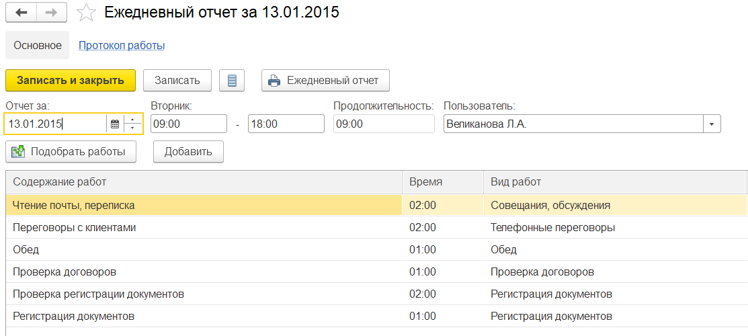Click the Подобрать работы button
Image resolution: width=748 pixels, height=336 pixels.
[x=71, y=151]
